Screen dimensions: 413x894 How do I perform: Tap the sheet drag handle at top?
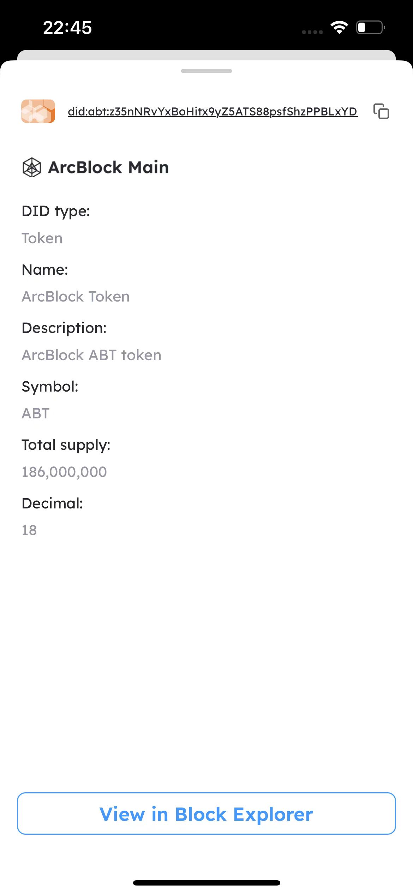[x=206, y=71]
